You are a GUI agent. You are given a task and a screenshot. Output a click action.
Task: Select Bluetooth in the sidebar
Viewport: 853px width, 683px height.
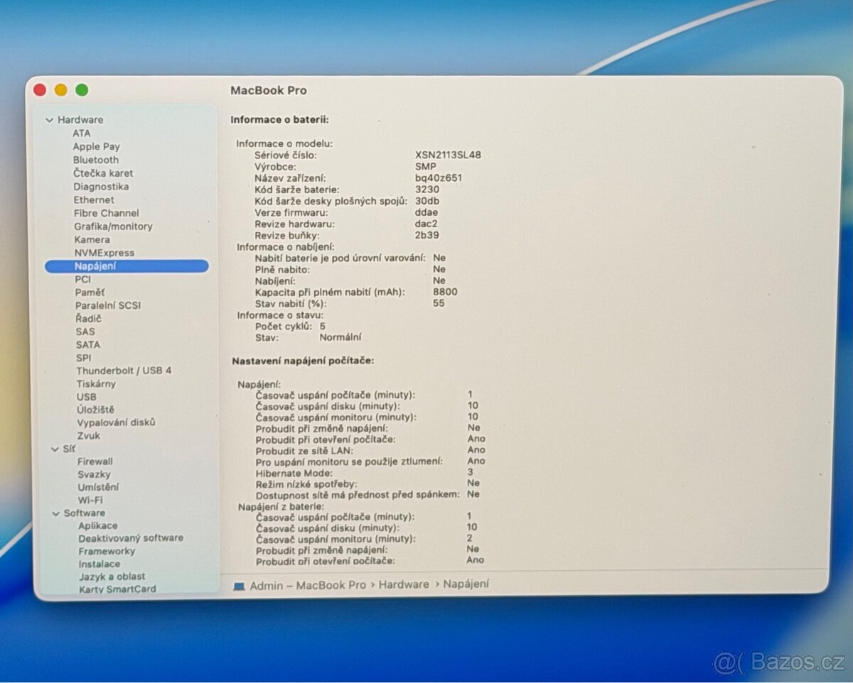[95, 160]
